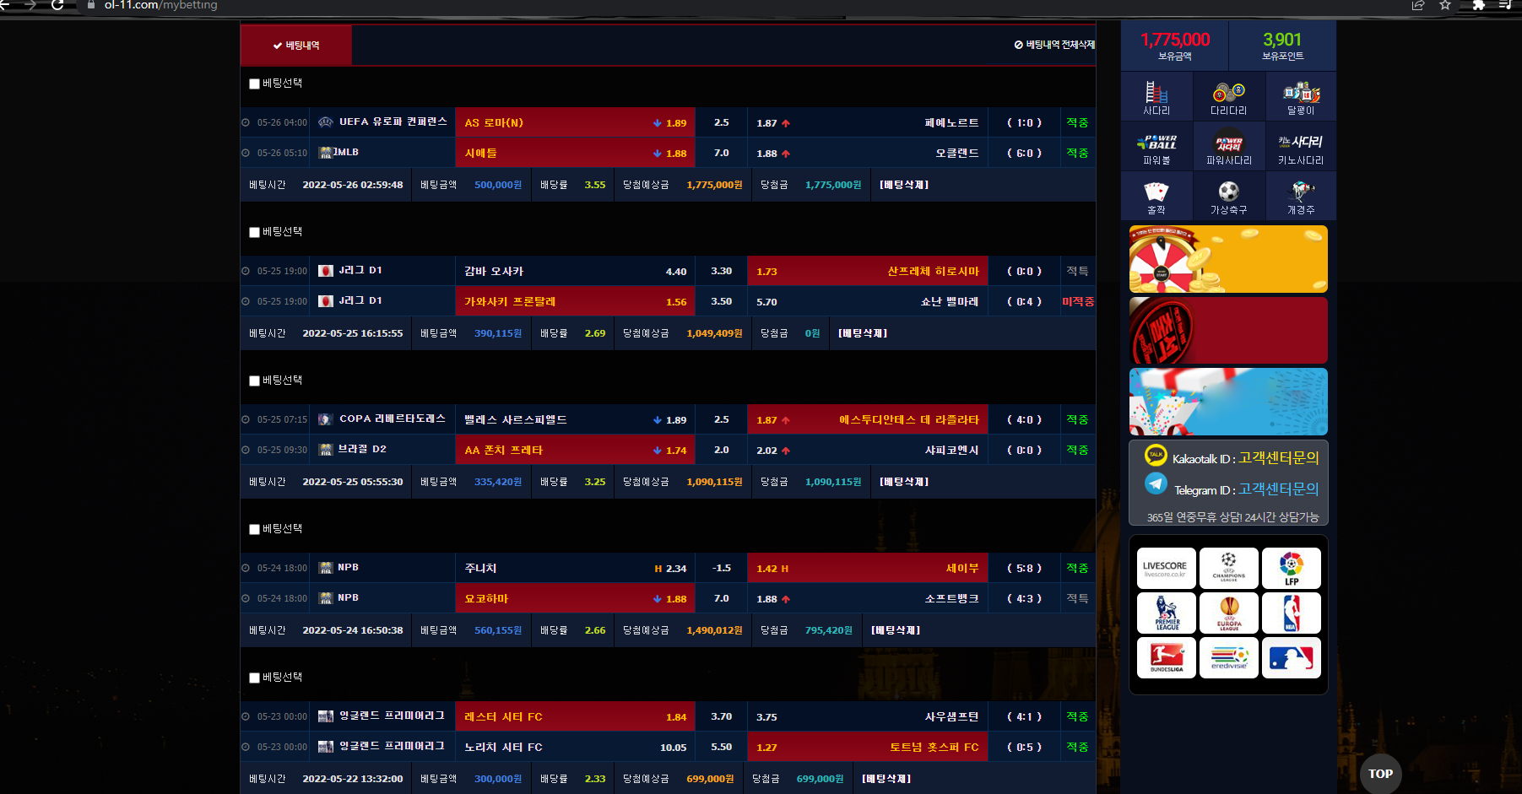Check 베팅선택 for 05-22 13:32:00 bet
The height and width of the screenshot is (794, 1522).
pyautogui.click(x=254, y=678)
